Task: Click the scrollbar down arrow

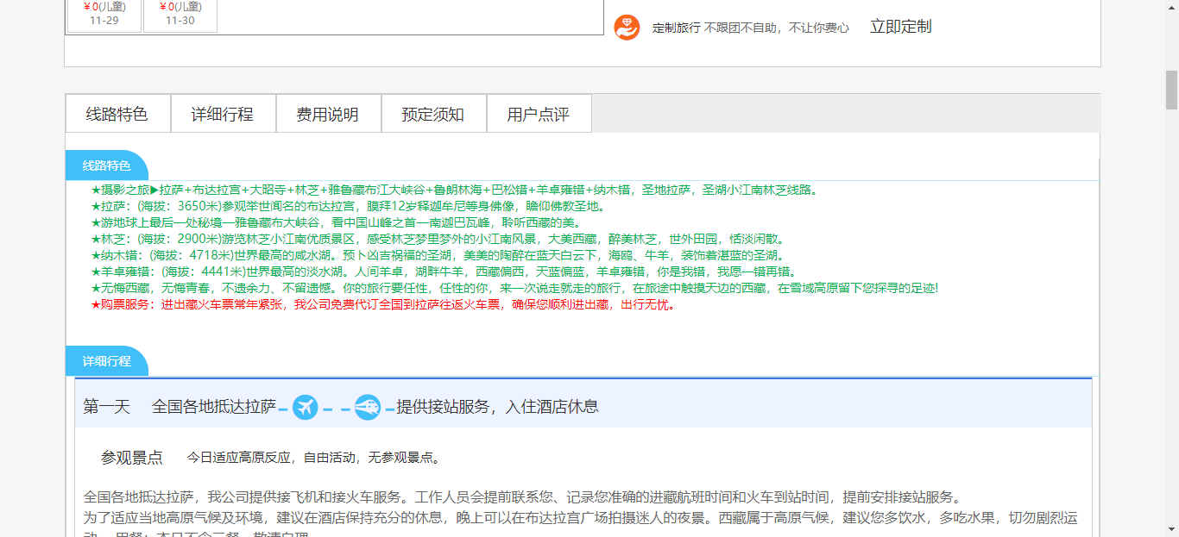Action: [x=1171, y=529]
